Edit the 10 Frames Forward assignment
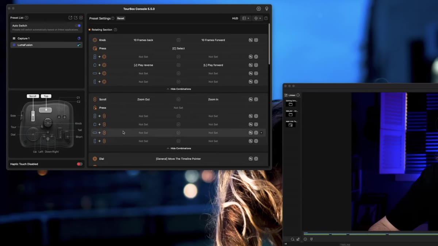438x246 pixels. coord(213,40)
